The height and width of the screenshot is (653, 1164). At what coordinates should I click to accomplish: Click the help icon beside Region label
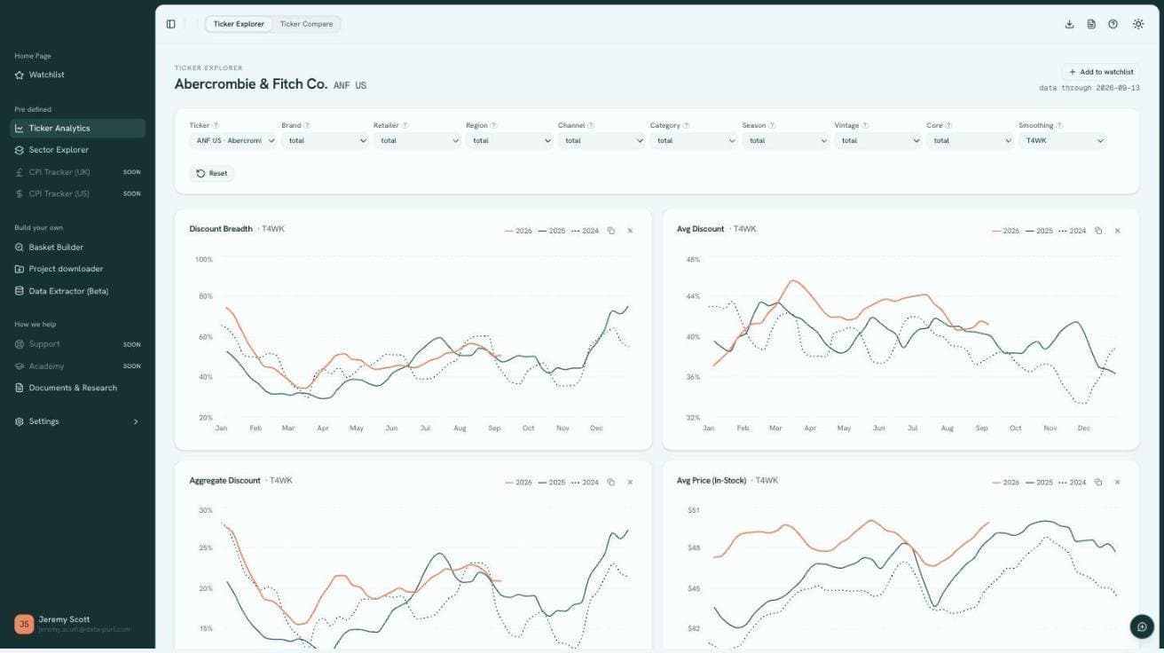(494, 126)
